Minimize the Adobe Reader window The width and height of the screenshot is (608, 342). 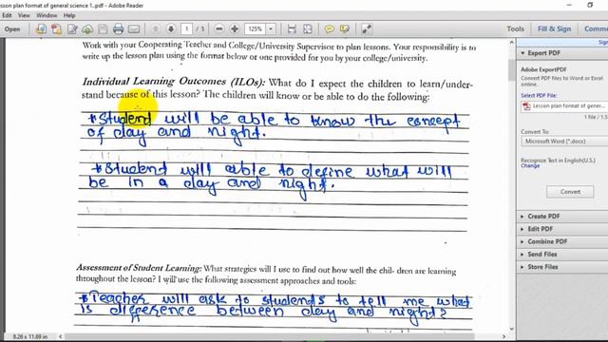point(569,5)
